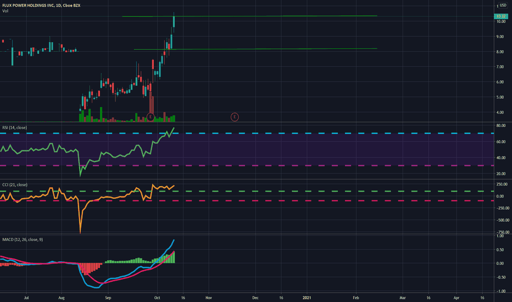The height and width of the screenshot is (302, 512).
Task: Click the -250.00 label on CCI axis
Action: pos(502,208)
